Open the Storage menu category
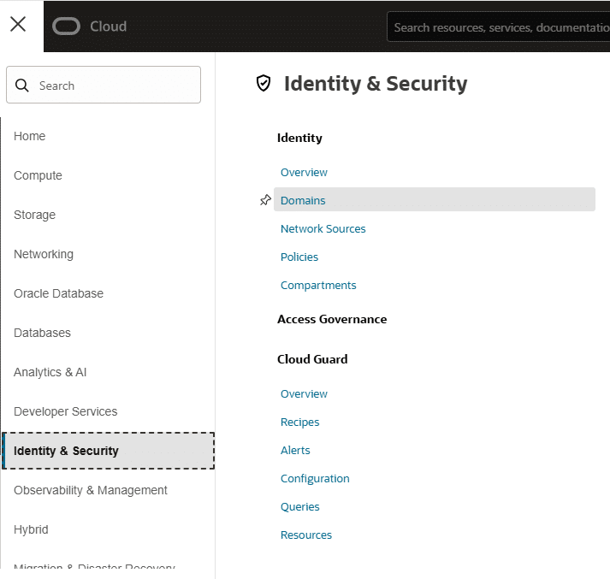Image resolution: width=610 pixels, height=579 pixels. pyautogui.click(x=34, y=215)
